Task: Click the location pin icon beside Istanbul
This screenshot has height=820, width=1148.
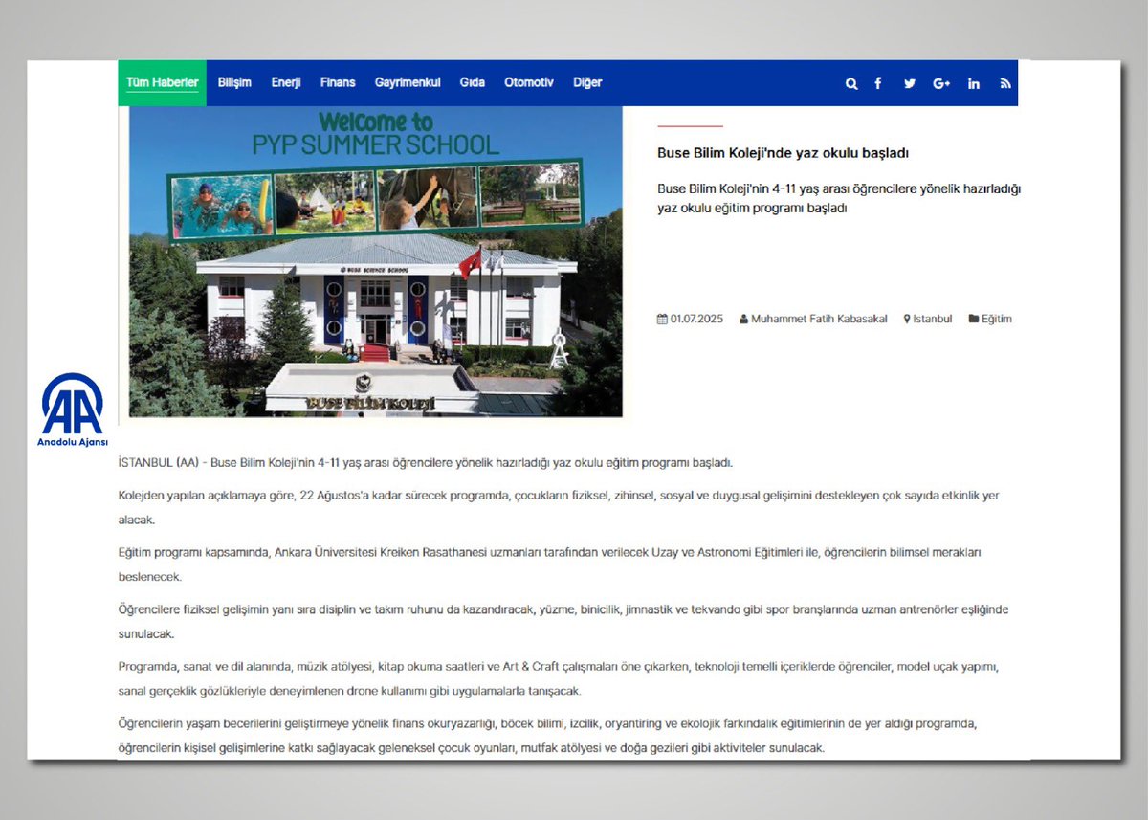Action: click(907, 319)
